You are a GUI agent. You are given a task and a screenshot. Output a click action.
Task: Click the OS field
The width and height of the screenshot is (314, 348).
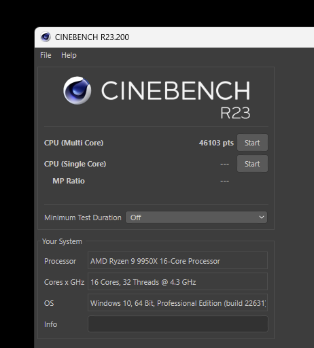click(x=177, y=302)
